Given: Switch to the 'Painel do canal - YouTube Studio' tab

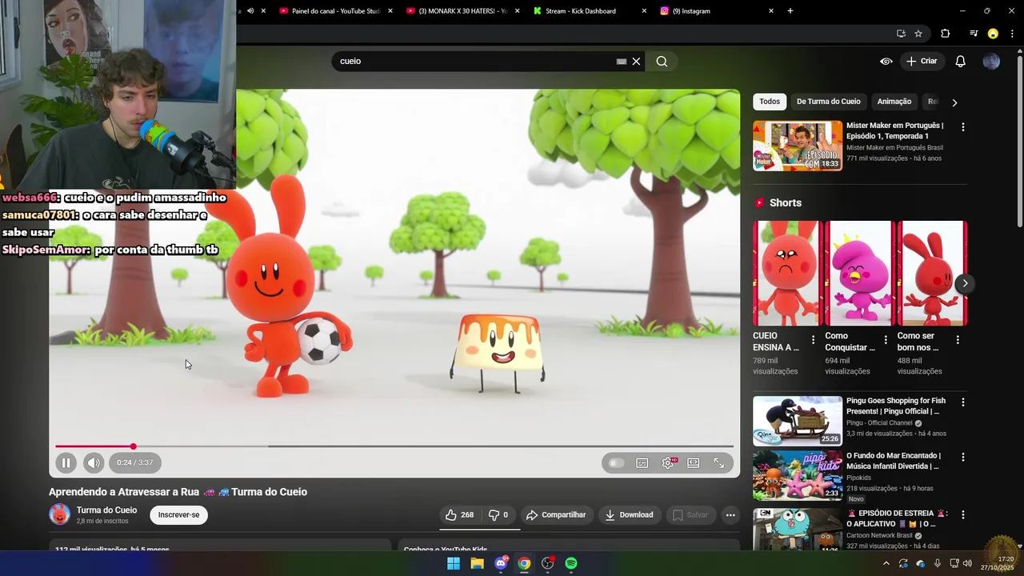Looking at the screenshot, I should [336, 11].
